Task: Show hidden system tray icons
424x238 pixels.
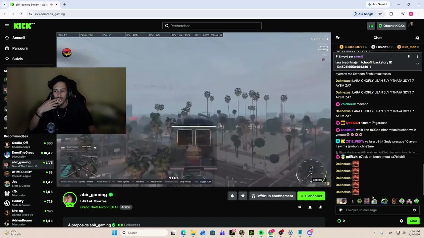Action: pos(374,233)
